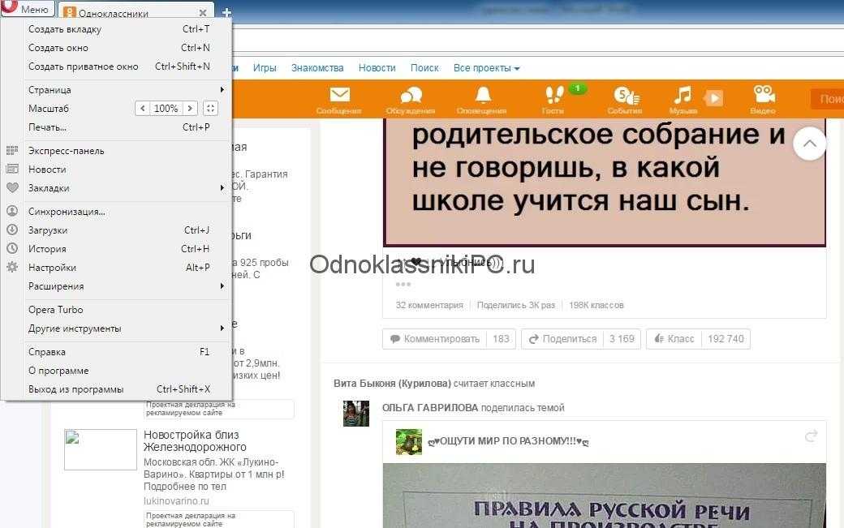This screenshot has height=528, width=844.
Task: Open the Music note icon
Action: [683, 97]
